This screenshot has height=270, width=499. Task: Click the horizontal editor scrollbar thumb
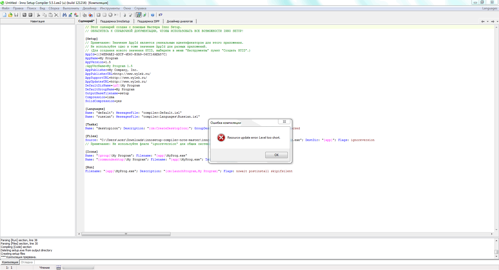pyautogui.click(x=126, y=234)
